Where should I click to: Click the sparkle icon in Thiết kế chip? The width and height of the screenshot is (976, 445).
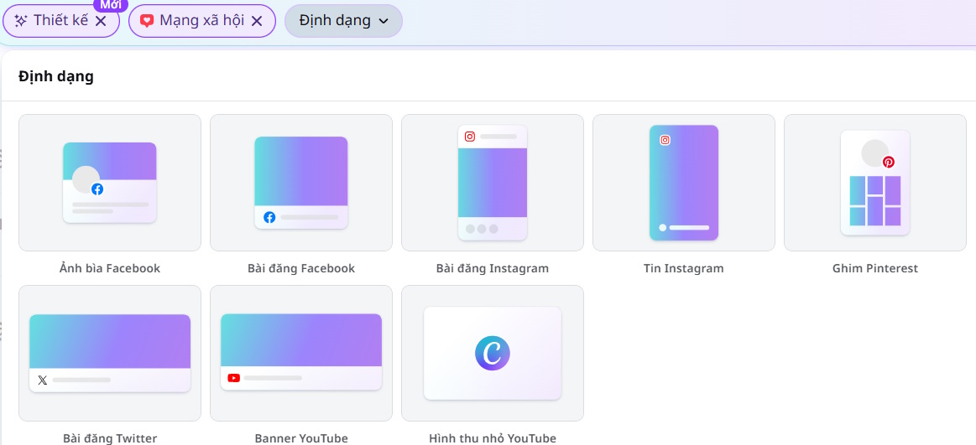point(20,21)
